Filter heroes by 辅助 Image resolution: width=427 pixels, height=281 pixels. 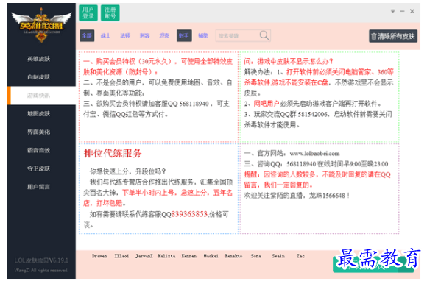pos(203,35)
